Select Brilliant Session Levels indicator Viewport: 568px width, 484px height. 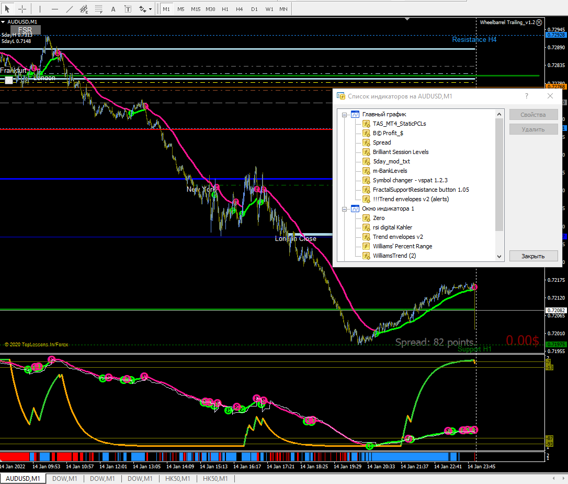[x=400, y=152]
